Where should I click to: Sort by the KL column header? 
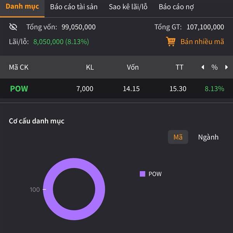pyautogui.click(x=90, y=67)
